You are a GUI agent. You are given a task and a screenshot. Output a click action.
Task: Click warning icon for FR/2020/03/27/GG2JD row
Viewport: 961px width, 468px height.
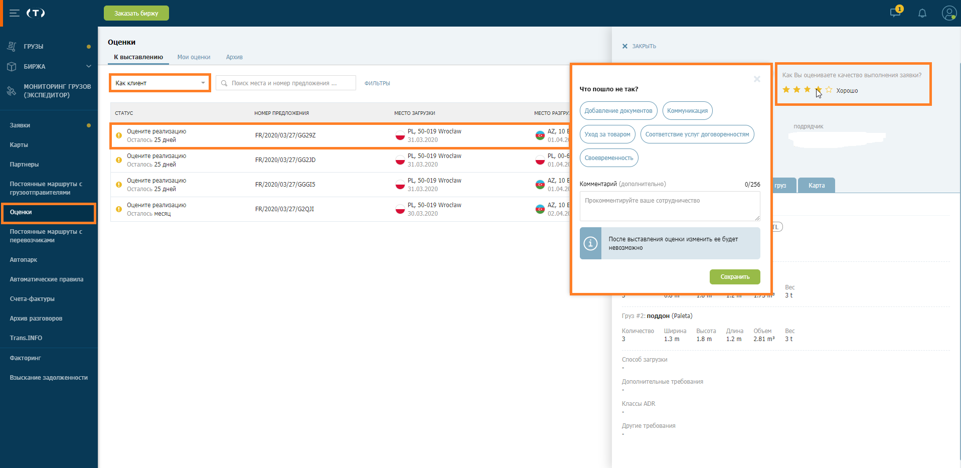(119, 160)
